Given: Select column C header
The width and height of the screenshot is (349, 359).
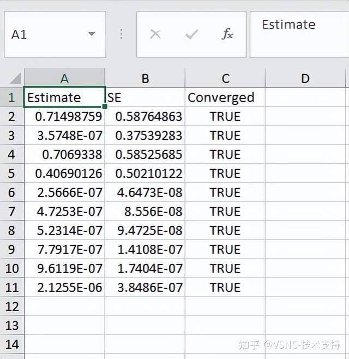Looking at the screenshot, I should (x=225, y=78).
